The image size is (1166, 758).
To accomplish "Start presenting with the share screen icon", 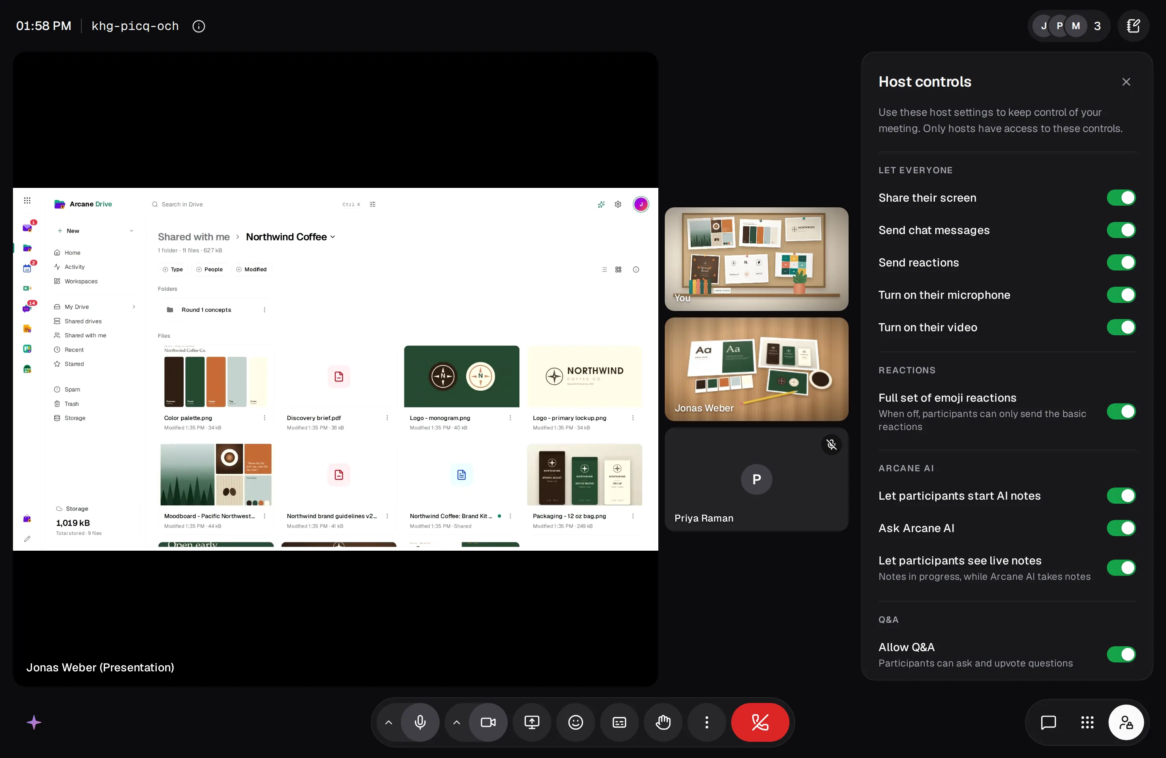I will [x=532, y=722].
